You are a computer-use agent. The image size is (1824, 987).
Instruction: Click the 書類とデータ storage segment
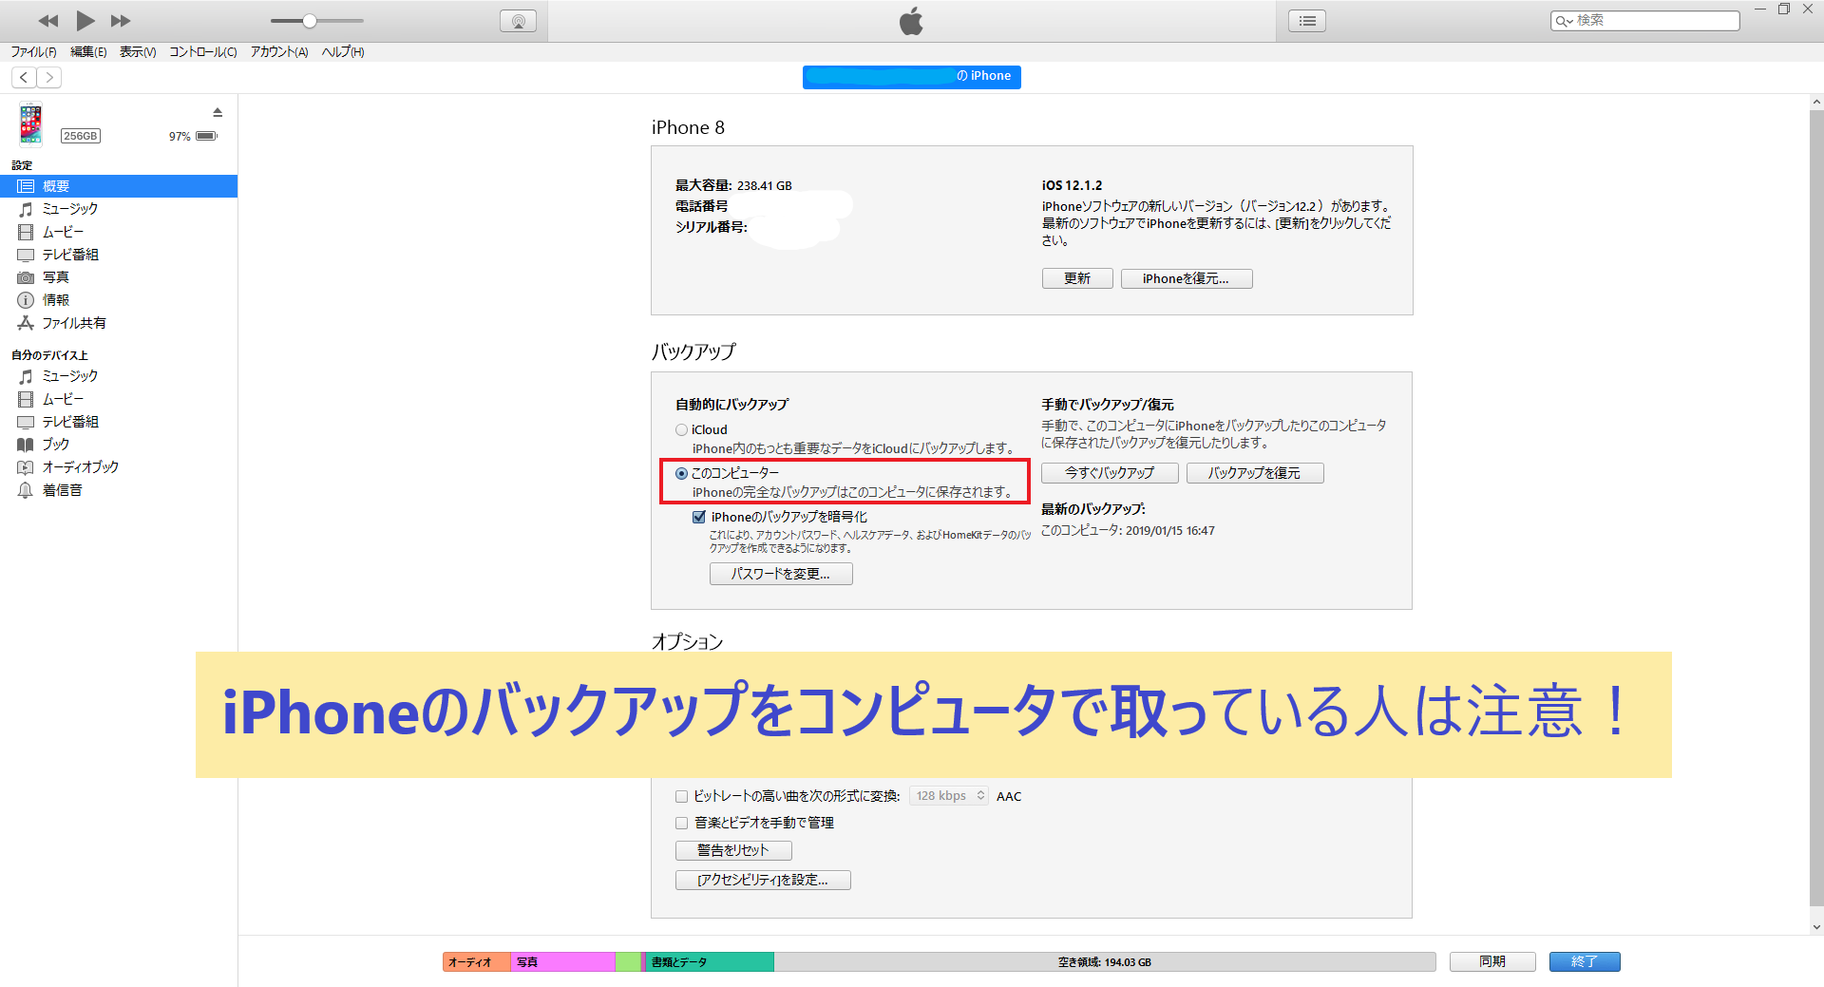[710, 962]
